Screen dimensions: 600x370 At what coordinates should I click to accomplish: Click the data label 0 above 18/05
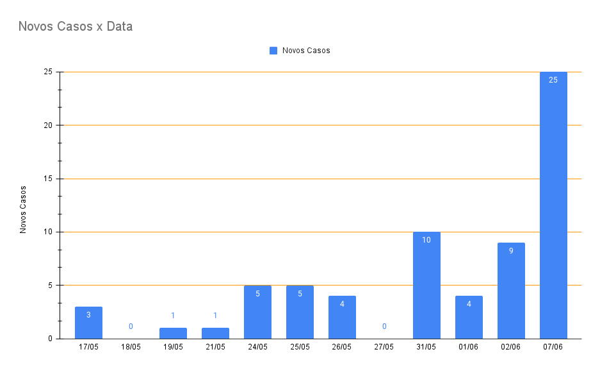pyautogui.click(x=131, y=326)
